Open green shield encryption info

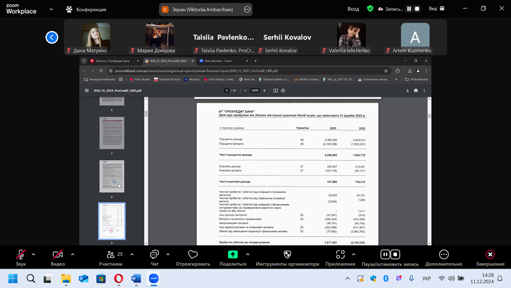click(370, 9)
